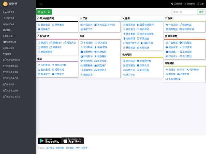This screenshot has width=206, height=154.
Task: Click the smiley icon beside 美容美发美体
Action: (138, 34)
